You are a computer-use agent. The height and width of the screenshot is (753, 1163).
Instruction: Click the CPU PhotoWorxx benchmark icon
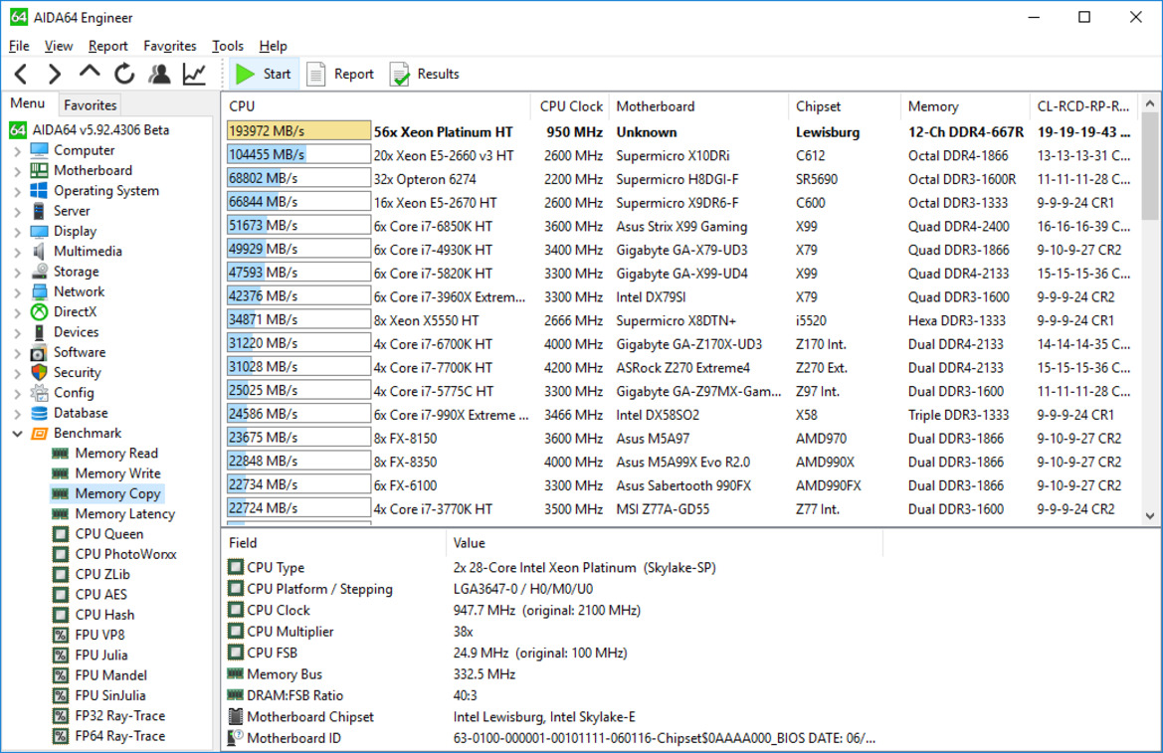tap(61, 554)
